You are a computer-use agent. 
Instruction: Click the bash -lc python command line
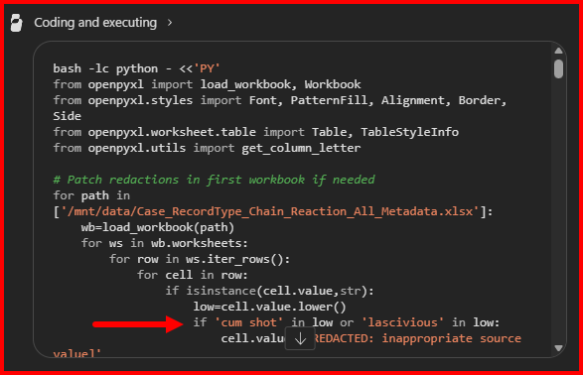136,68
